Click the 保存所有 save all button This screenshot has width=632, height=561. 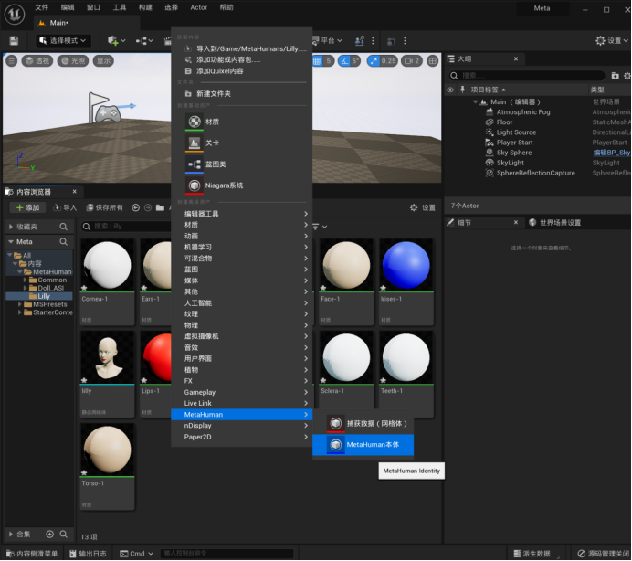click(105, 207)
